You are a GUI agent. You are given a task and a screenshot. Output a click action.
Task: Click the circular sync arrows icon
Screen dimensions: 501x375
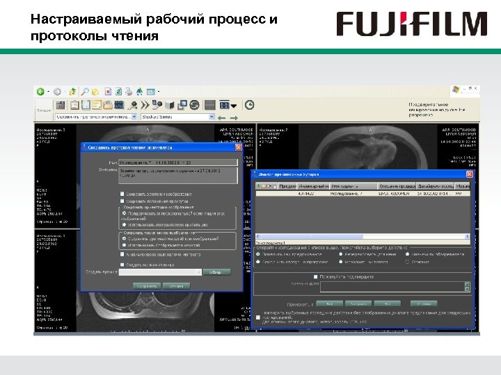[194, 105]
